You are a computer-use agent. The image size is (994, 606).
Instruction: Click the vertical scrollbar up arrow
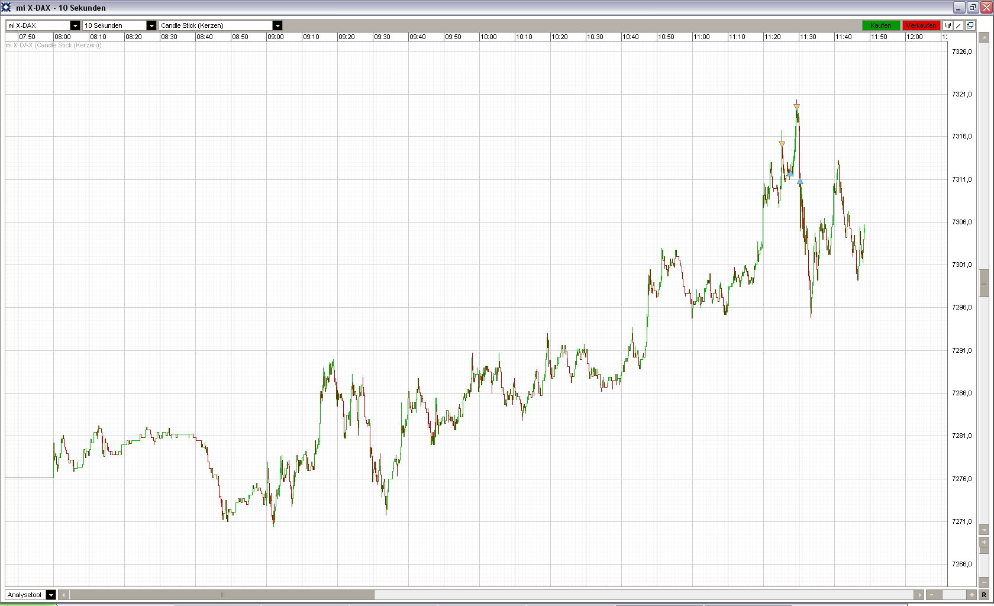(x=985, y=37)
